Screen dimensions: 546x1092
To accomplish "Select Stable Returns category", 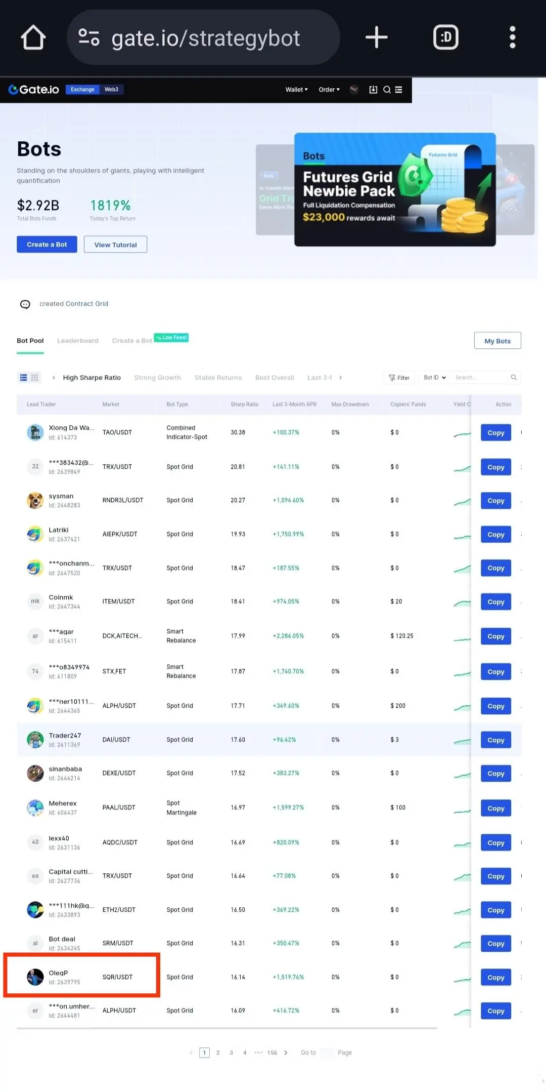I will coord(218,378).
